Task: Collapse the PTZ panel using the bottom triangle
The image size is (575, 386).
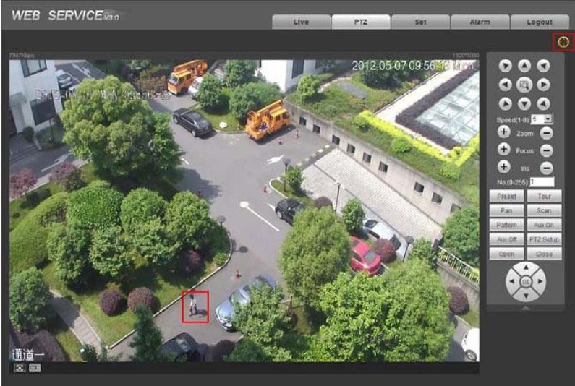Action: (x=525, y=308)
